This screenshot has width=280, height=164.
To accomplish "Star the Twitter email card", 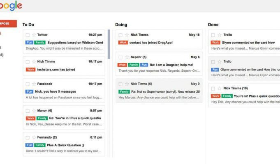I will tap(34, 35).
